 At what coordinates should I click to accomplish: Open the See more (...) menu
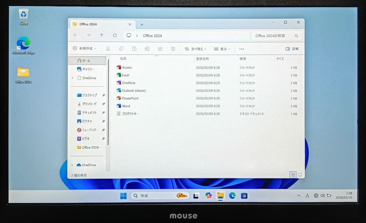click(x=241, y=49)
